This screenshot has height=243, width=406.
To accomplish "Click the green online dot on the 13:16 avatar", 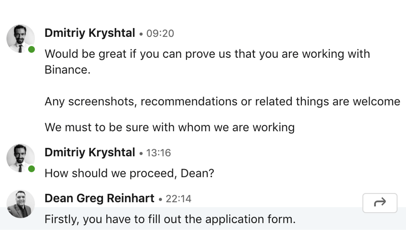I will coord(31,169).
